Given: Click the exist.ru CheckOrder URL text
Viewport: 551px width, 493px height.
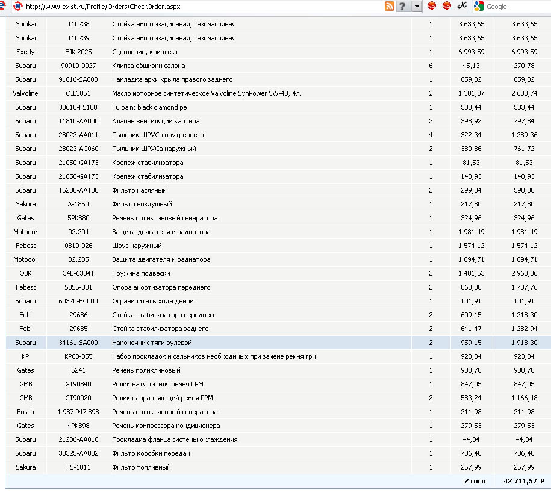Looking at the screenshot, I should pos(102,7).
